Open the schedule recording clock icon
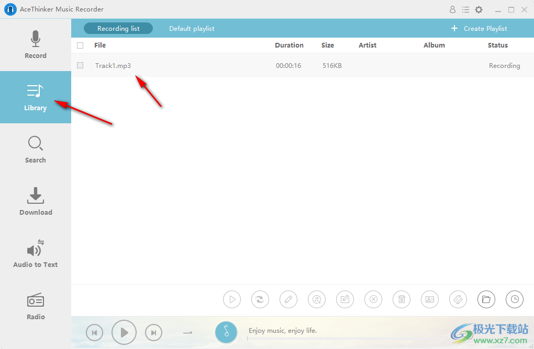 tap(515, 299)
